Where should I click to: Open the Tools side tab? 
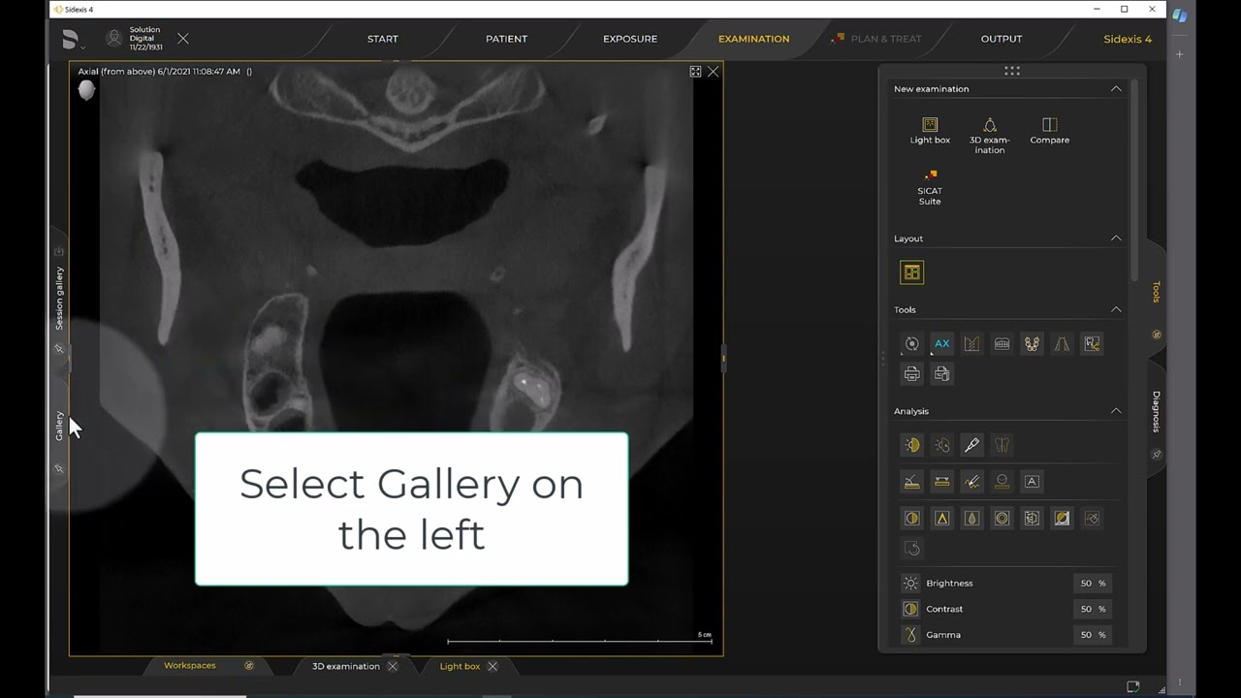click(x=1156, y=292)
